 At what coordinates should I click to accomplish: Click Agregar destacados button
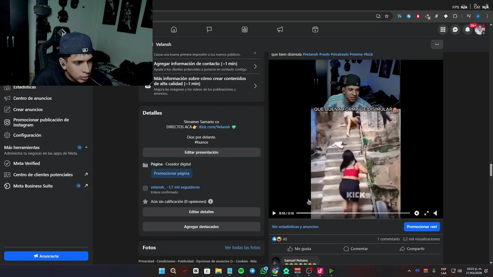pyautogui.click(x=201, y=227)
